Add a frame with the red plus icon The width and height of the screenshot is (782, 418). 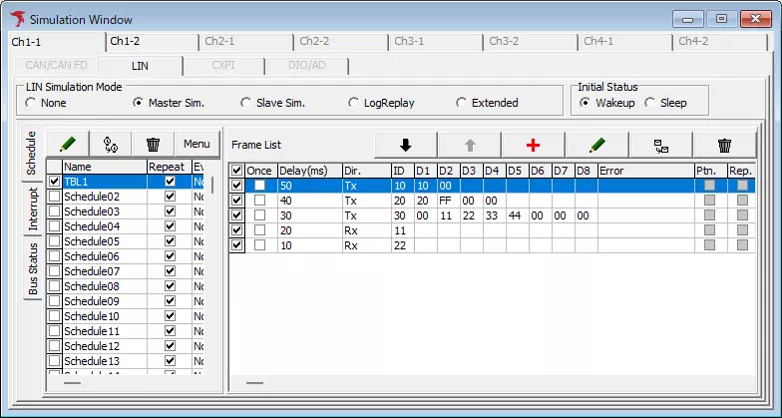(x=533, y=146)
